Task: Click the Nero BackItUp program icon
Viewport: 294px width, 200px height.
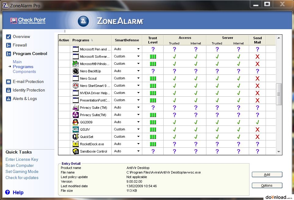Action: point(76,71)
